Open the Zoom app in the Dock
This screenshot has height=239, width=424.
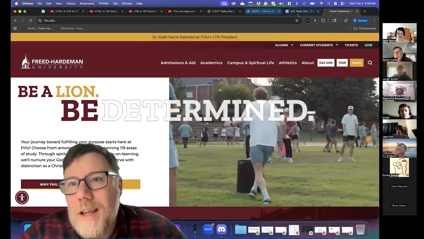(x=208, y=229)
